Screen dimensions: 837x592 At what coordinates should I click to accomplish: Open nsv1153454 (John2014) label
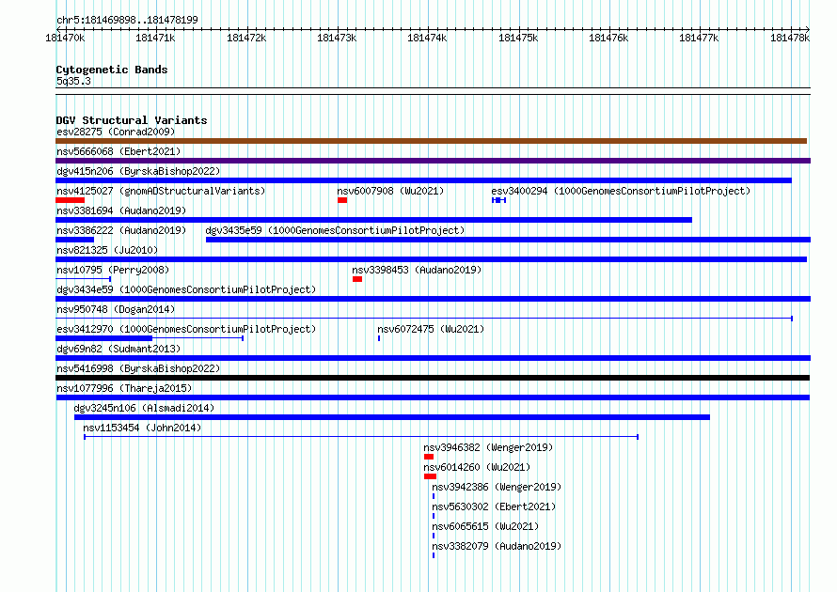point(142,428)
